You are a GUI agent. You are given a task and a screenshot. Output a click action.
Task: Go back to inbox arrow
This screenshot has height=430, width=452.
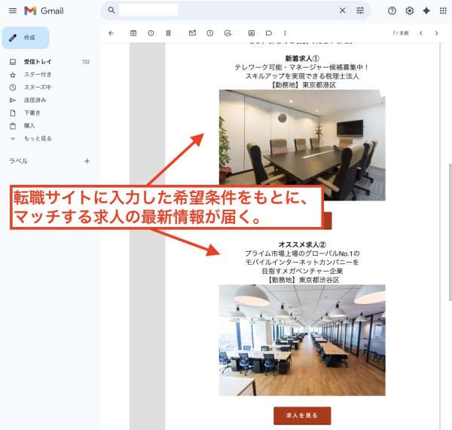111,33
